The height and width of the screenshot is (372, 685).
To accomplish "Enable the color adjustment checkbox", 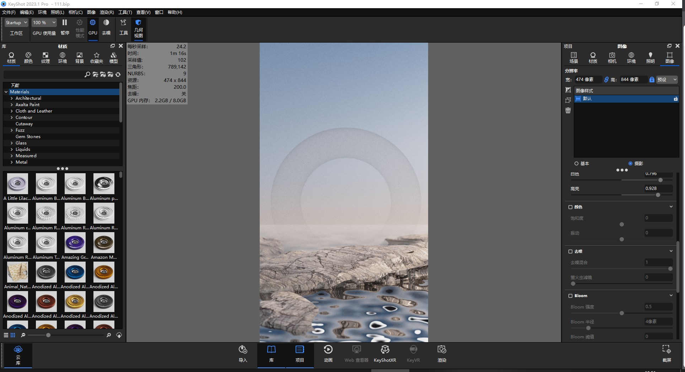I will [x=570, y=207].
